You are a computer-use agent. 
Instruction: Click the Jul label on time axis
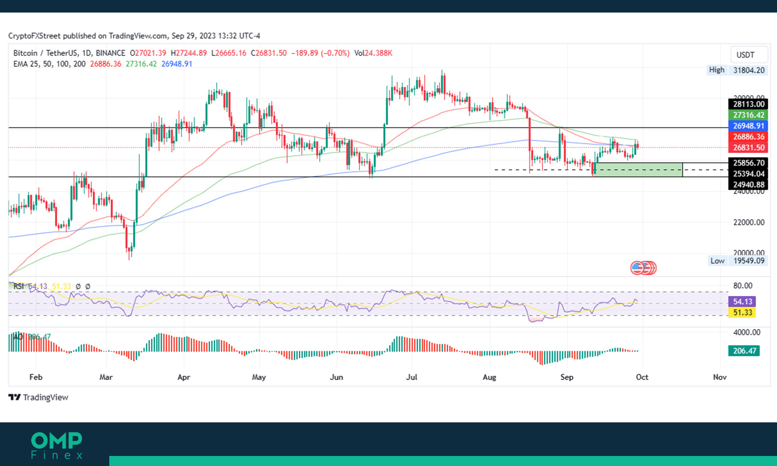tap(412, 377)
